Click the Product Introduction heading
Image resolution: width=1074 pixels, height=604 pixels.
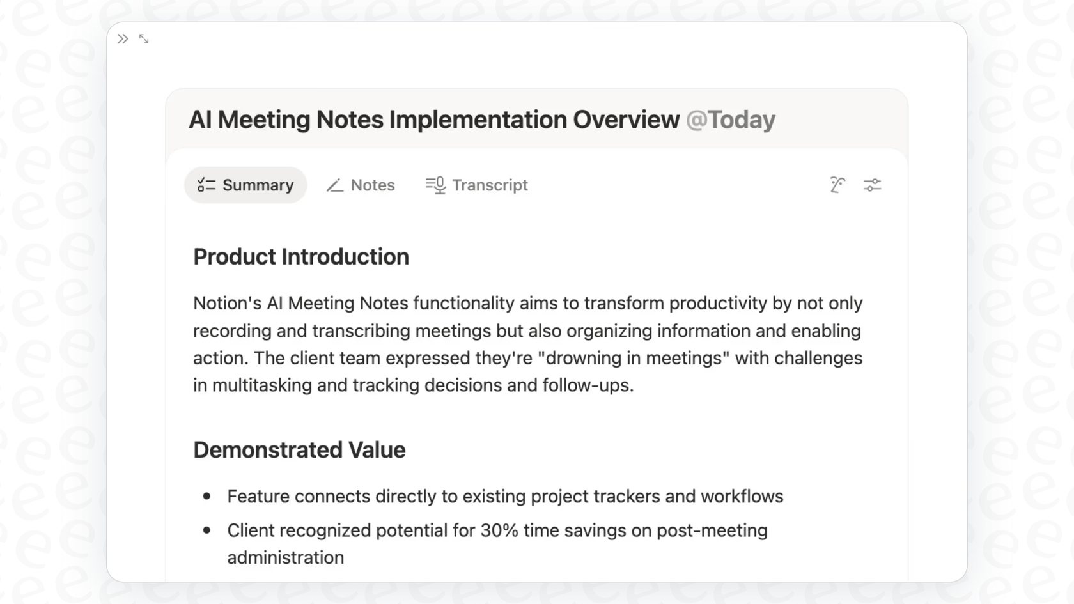[x=300, y=256]
